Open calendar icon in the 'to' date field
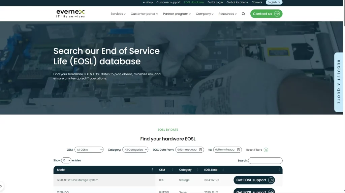This screenshot has width=345, height=193. [x=238, y=150]
